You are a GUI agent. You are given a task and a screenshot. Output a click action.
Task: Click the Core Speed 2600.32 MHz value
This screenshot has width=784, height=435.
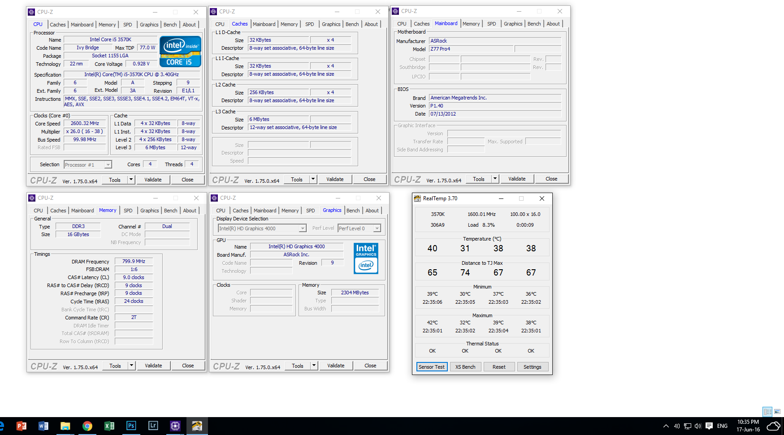pos(85,123)
